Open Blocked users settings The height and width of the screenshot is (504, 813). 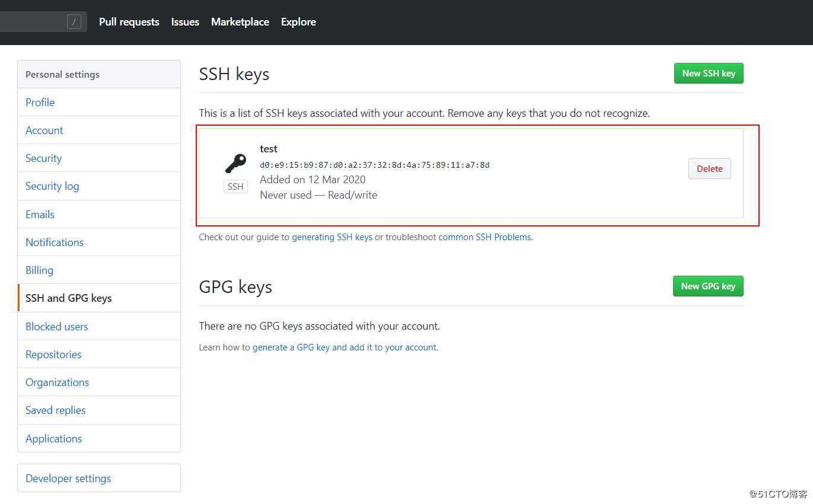point(99,326)
